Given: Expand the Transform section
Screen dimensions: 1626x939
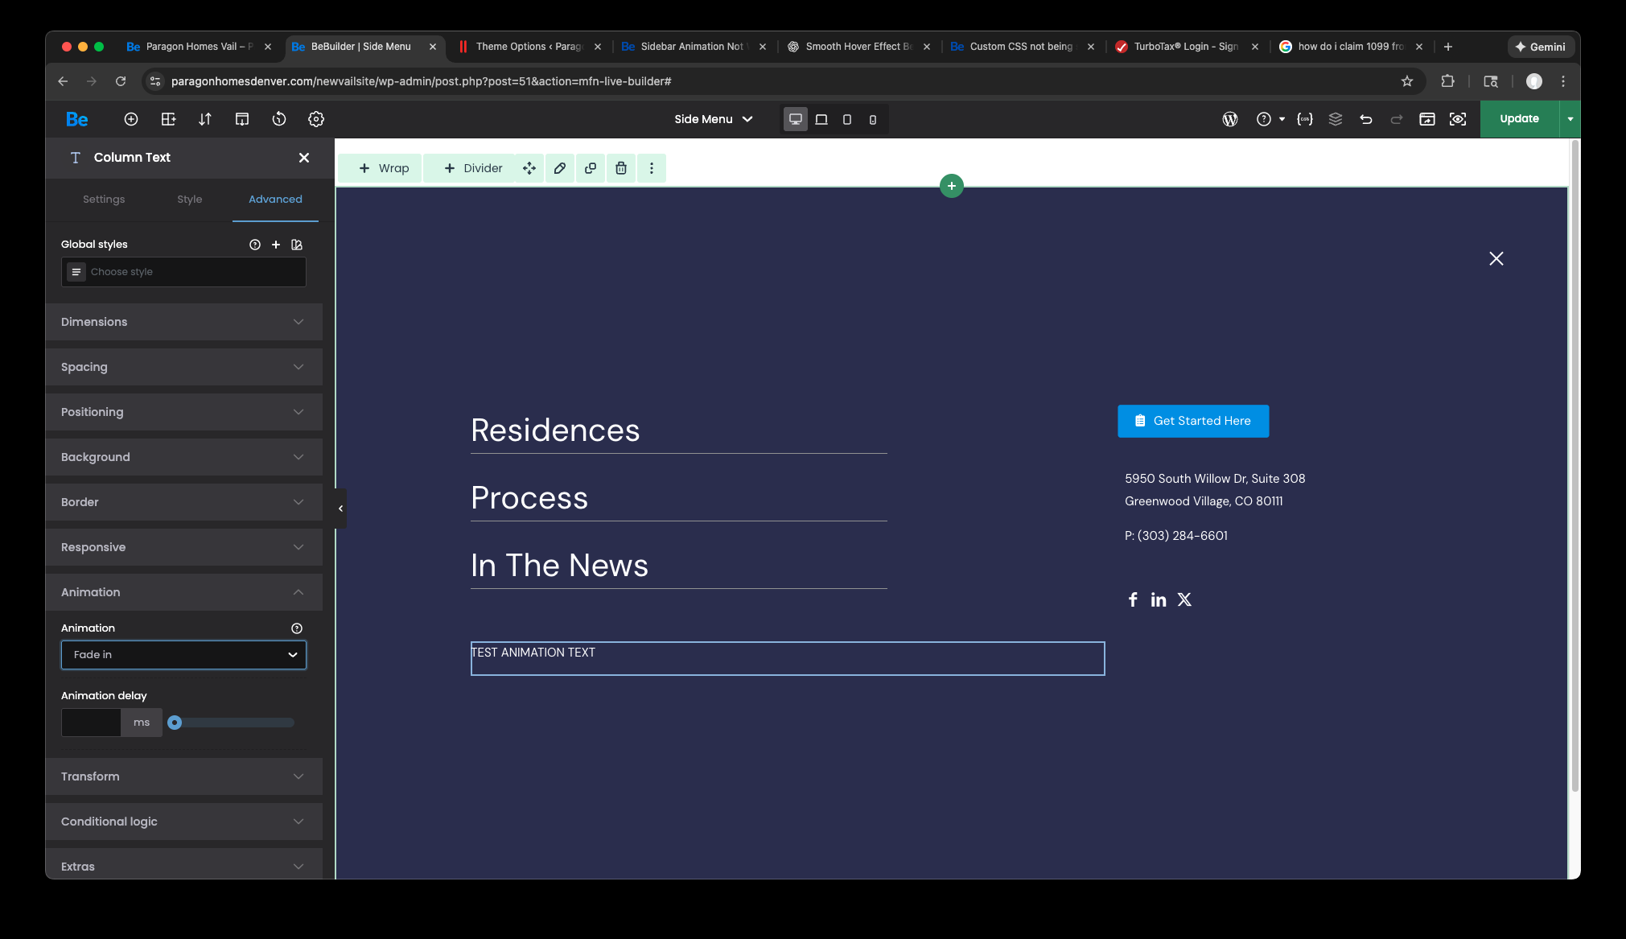Looking at the screenshot, I should pyautogui.click(x=183, y=776).
